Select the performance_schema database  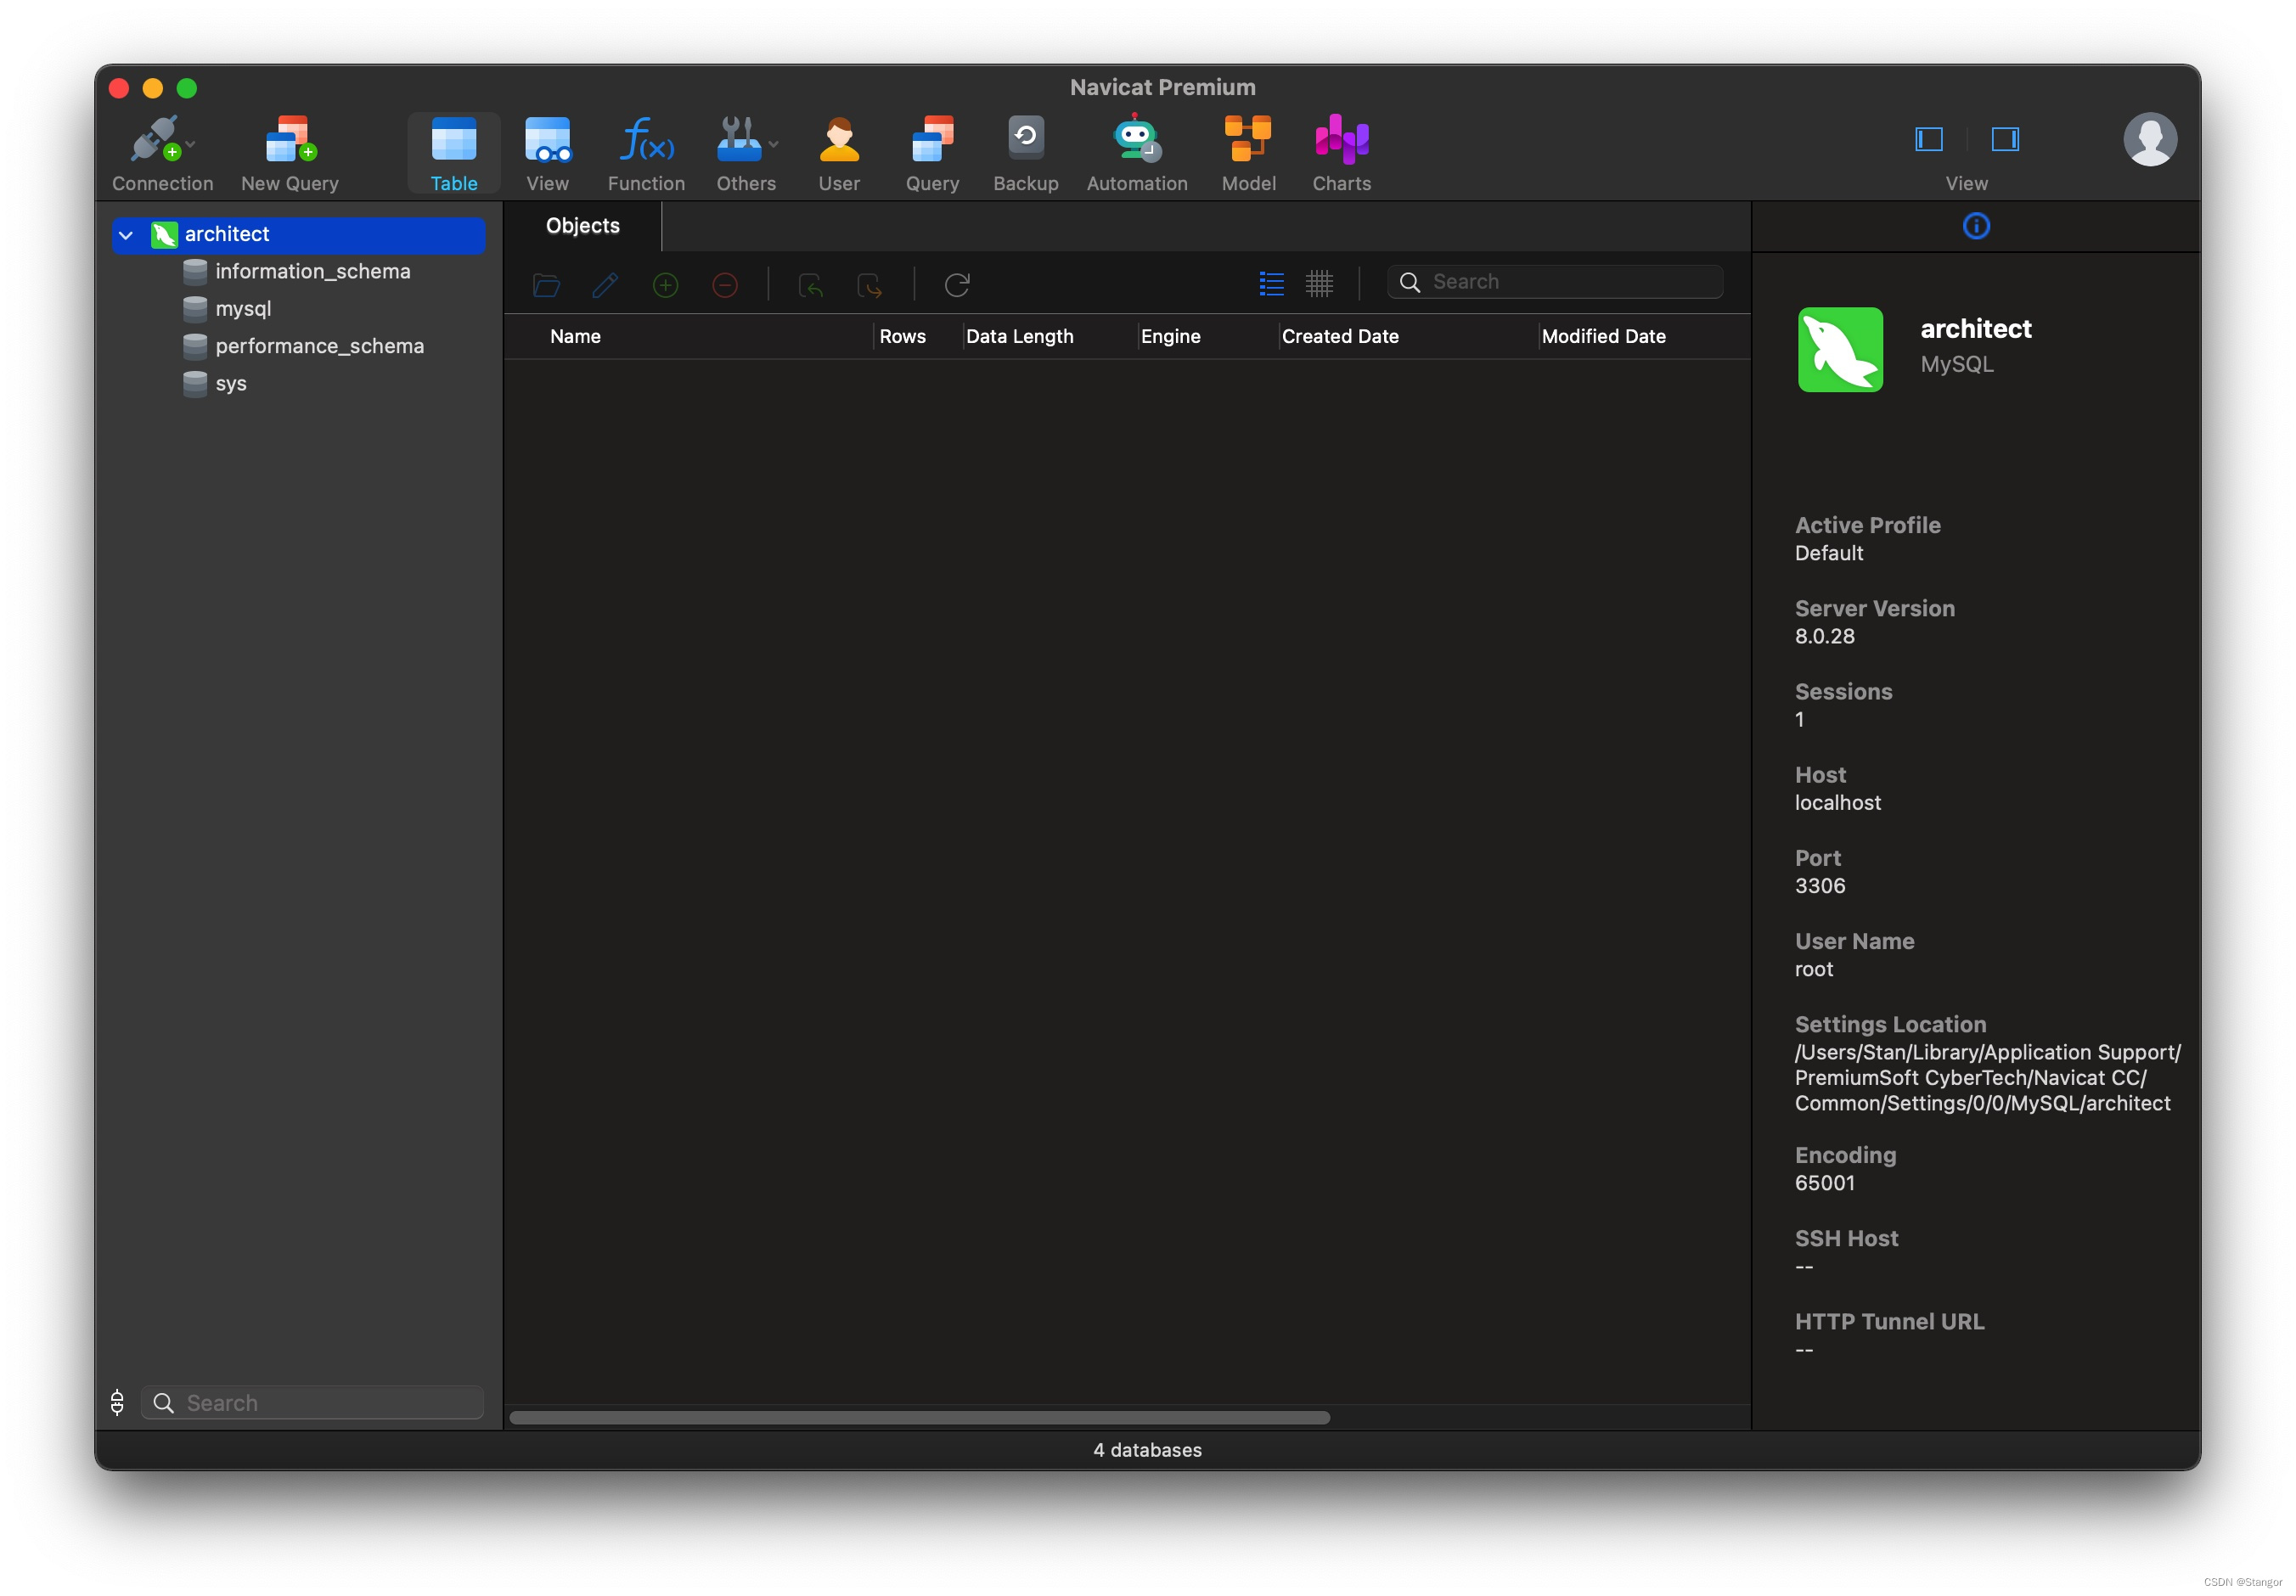point(319,346)
